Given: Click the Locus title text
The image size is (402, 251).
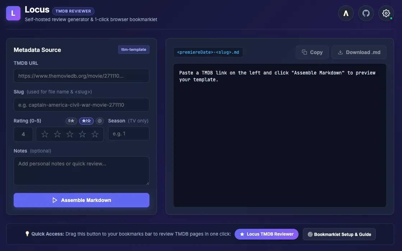Looking at the screenshot, I should 37,10.
